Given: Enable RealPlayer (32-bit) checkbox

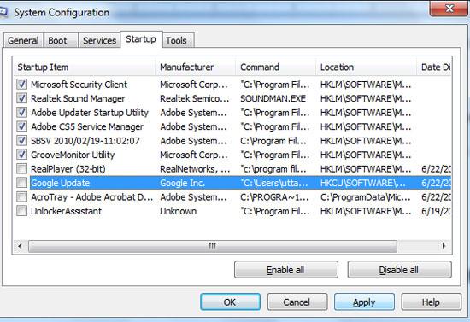Looking at the screenshot, I should point(21,168).
